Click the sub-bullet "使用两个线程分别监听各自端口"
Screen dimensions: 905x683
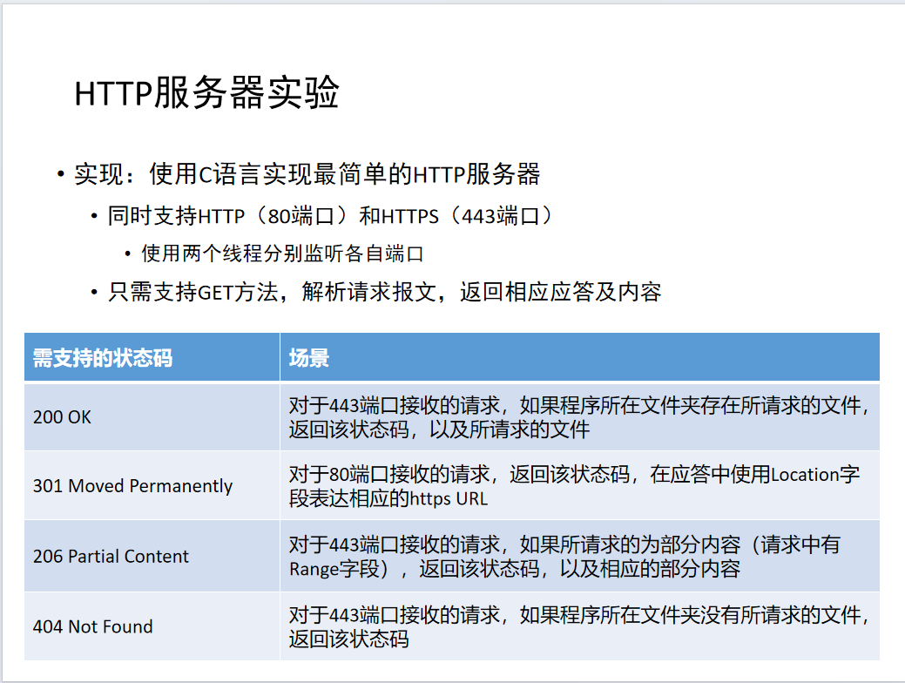283,254
